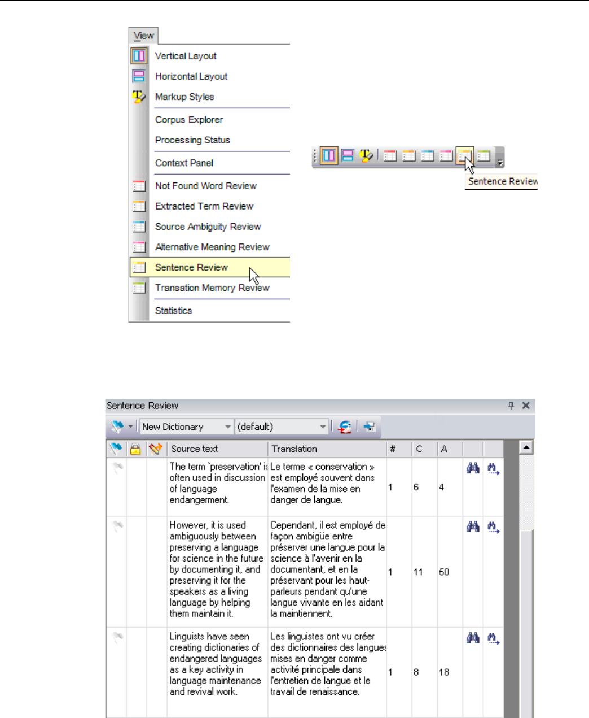Image resolution: width=589 pixels, height=718 pixels.
Task: Open Processing Status from View menu
Action: [x=210, y=140]
